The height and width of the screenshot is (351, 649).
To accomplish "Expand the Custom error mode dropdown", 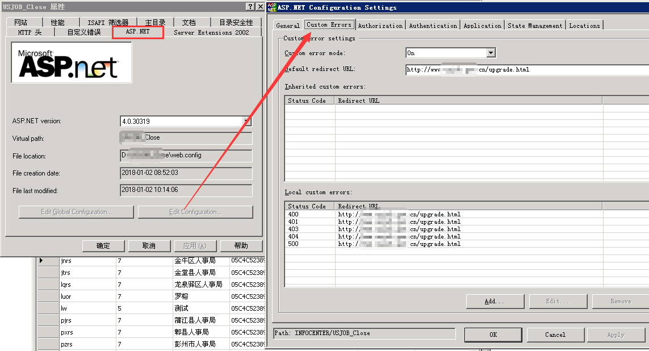I will click(x=491, y=53).
